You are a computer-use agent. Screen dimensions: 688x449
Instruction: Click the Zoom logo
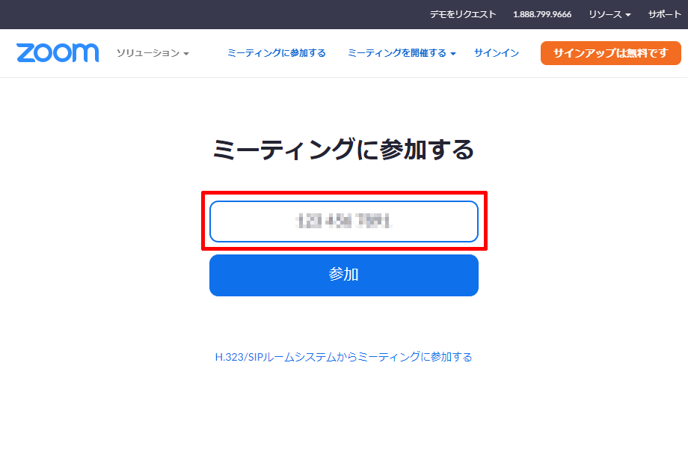pos(58,52)
